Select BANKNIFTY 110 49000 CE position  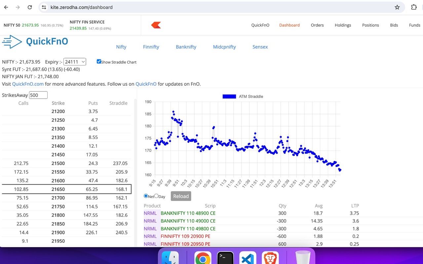click(188, 221)
